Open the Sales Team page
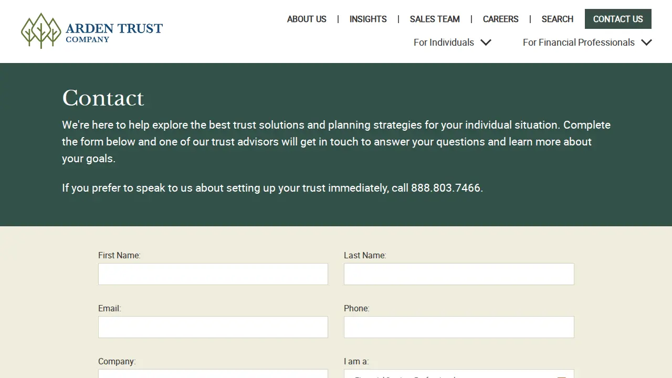Image resolution: width=672 pixels, height=378 pixels. (x=435, y=19)
